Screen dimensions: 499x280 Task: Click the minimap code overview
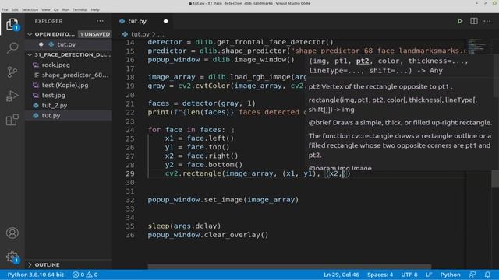pyautogui.click(x=480, y=47)
